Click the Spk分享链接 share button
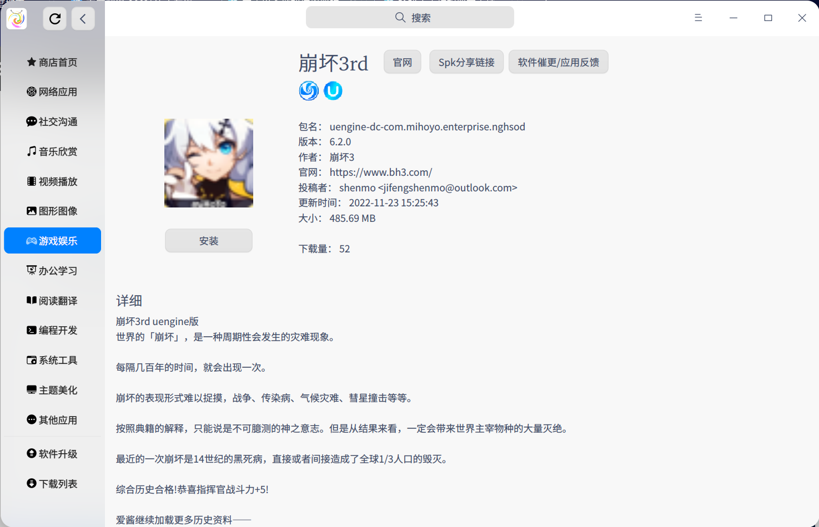Screen dimensions: 819x527 (x=466, y=62)
